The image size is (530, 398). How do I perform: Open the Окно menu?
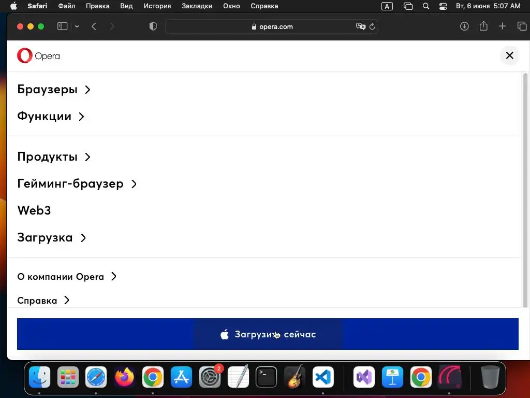coord(231,6)
